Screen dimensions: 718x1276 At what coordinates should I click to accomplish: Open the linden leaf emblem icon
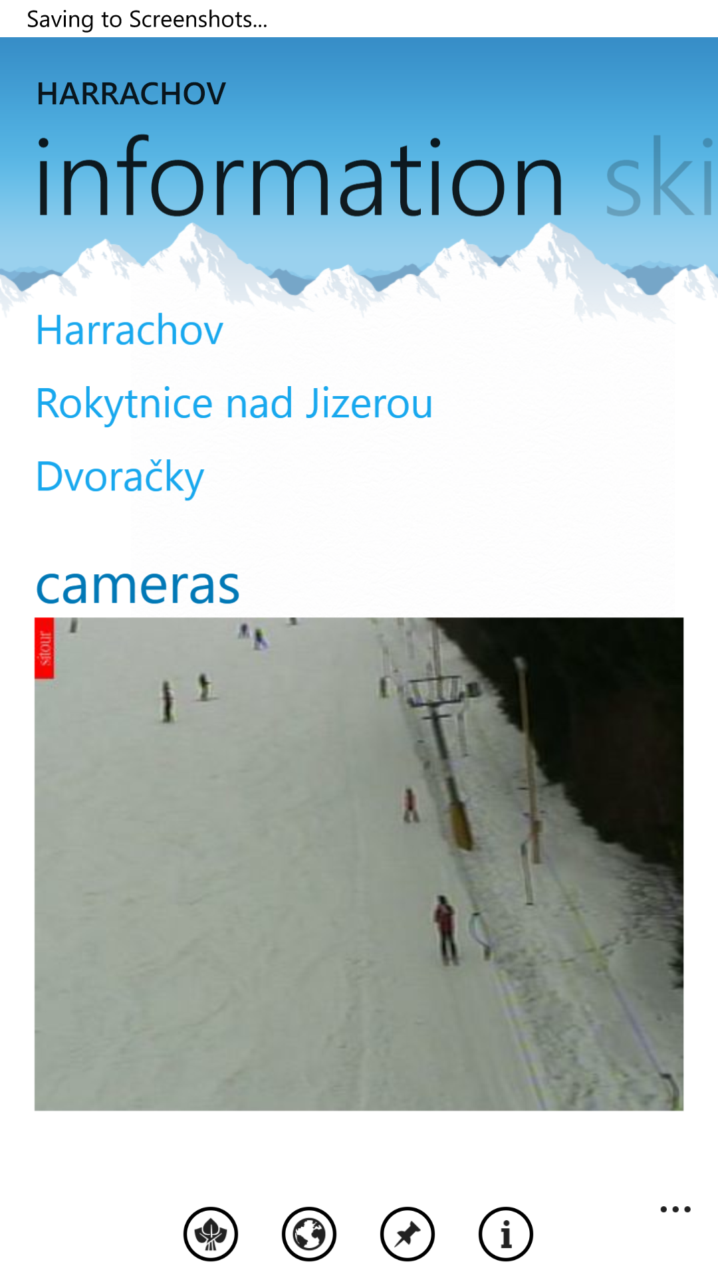point(211,1234)
